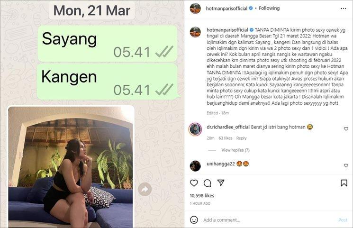Like the post with the heart icon
The image size is (353, 228).
point(194,183)
